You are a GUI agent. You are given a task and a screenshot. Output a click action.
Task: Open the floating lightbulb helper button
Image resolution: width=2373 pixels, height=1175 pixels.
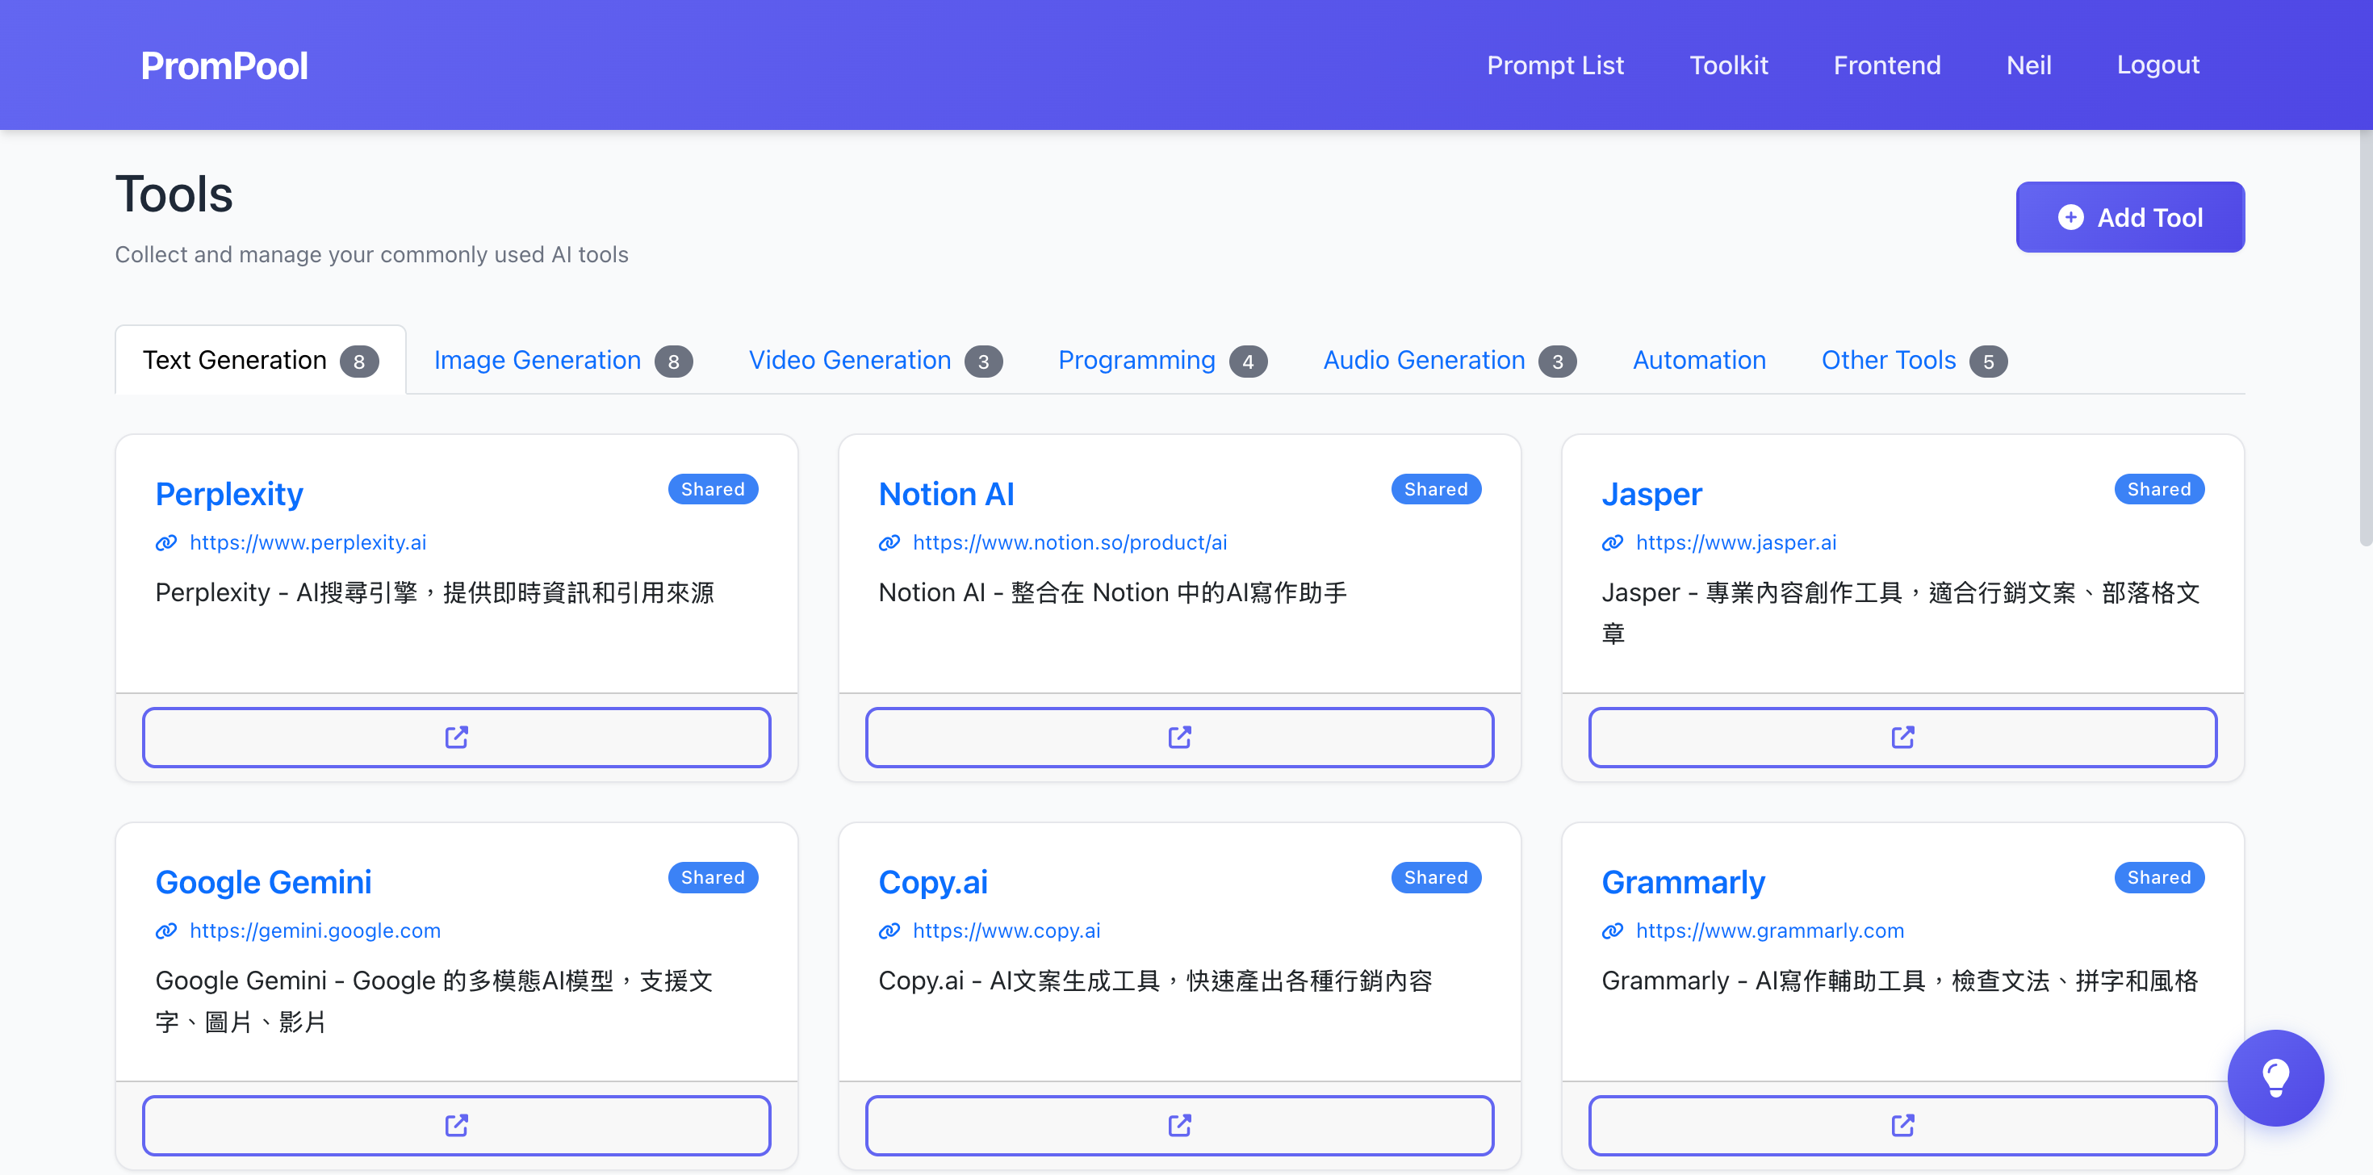click(2276, 1077)
